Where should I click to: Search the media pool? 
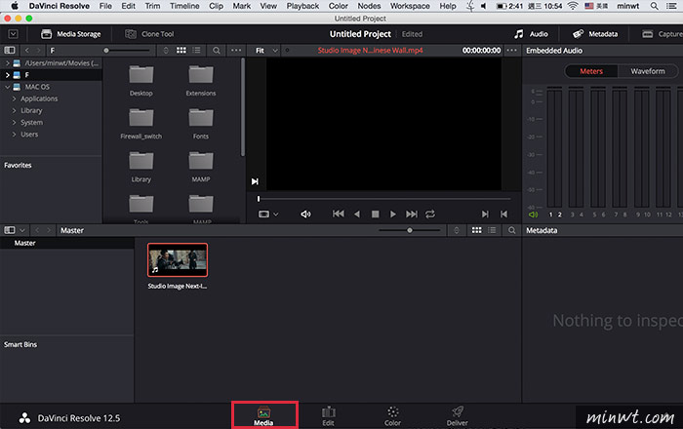pos(512,230)
